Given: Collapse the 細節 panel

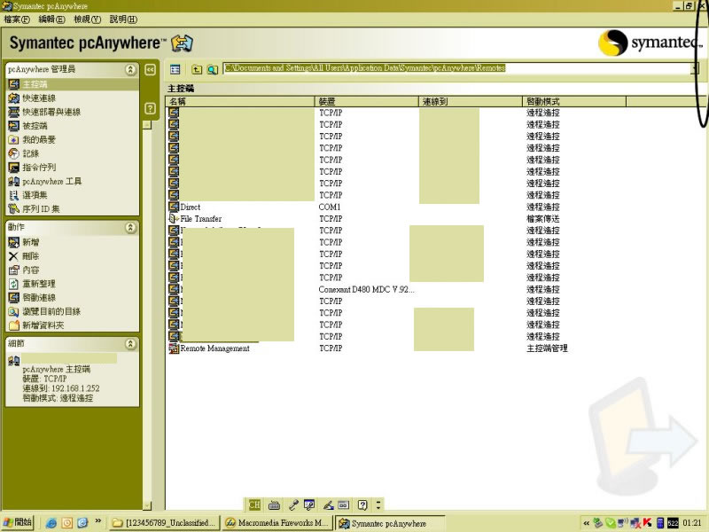Looking at the screenshot, I should 130,344.
